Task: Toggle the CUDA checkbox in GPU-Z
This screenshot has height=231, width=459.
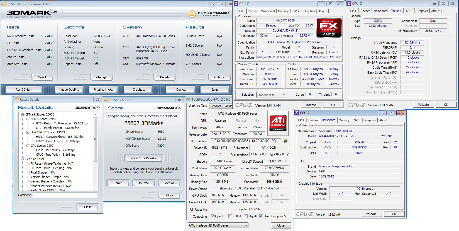Action: (x=230, y=216)
